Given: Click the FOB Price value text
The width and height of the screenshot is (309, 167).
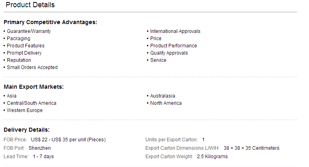Looking at the screenshot, I should (68, 140).
